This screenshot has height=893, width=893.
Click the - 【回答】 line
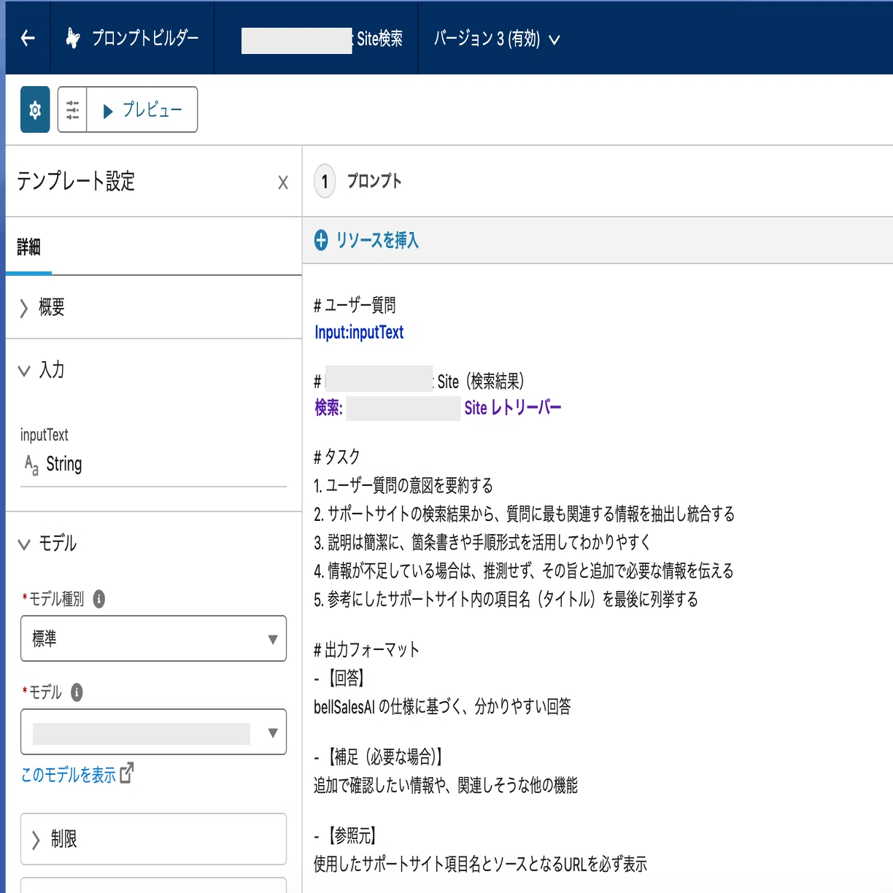point(339,679)
